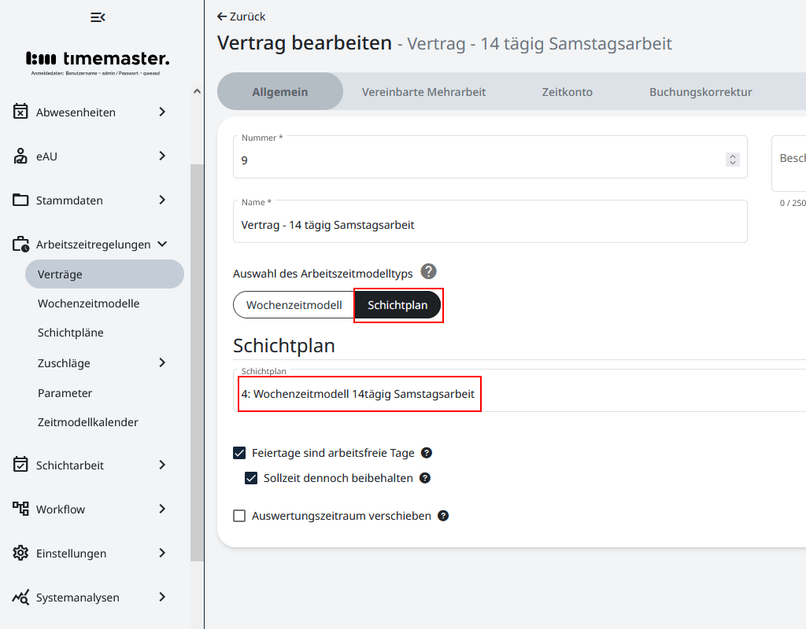Click the Einstellungen gear icon
The width and height of the screenshot is (806, 629).
point(20,553)
